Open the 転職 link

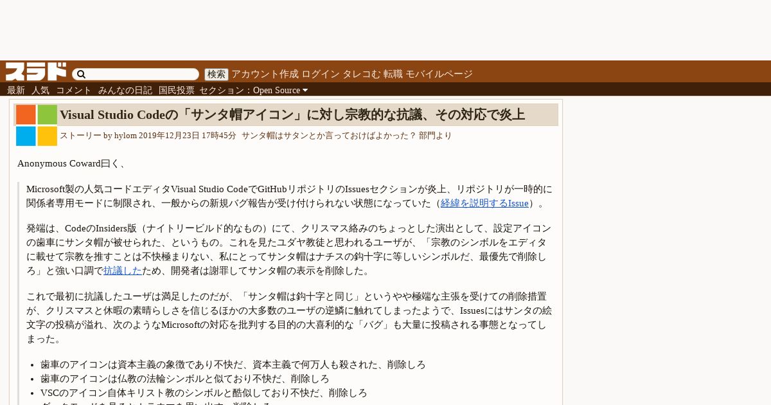(393, 74)
